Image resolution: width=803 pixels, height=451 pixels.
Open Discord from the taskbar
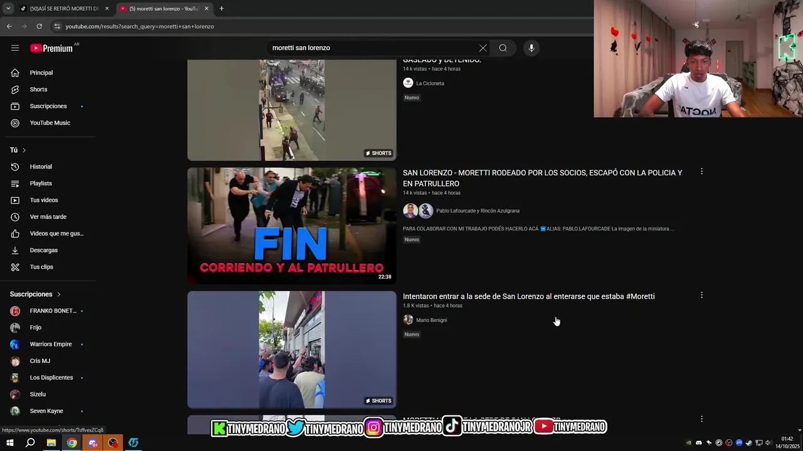[93, 443]
